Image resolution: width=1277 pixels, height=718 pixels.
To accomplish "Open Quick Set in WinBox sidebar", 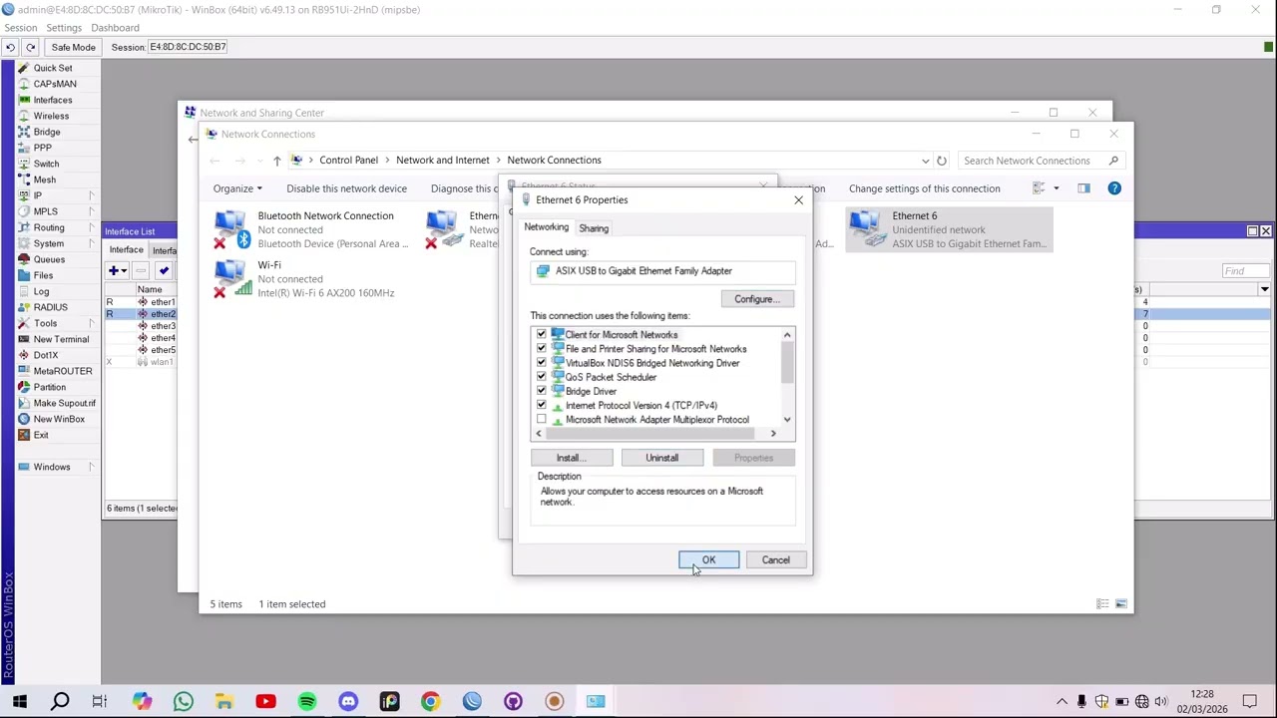I will coord(52,68).
